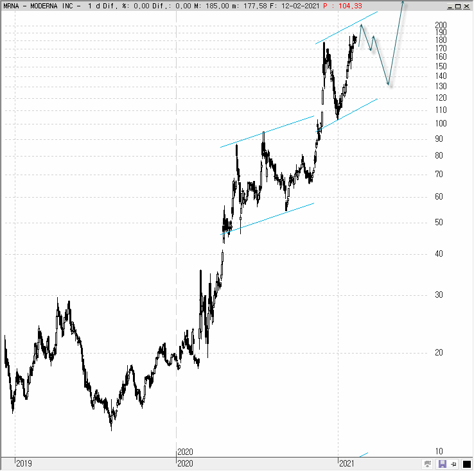Image resolution: width=474 pixels, height=471 pixels.
Task: Save chart with the floppy disk icon
Action: click(x=443, y=464)
